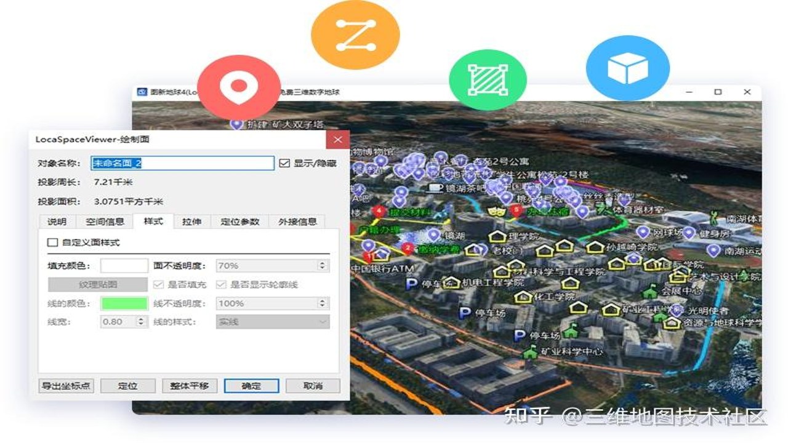
Task: Click the 整体平移 button
Action: tap(190, 386)
